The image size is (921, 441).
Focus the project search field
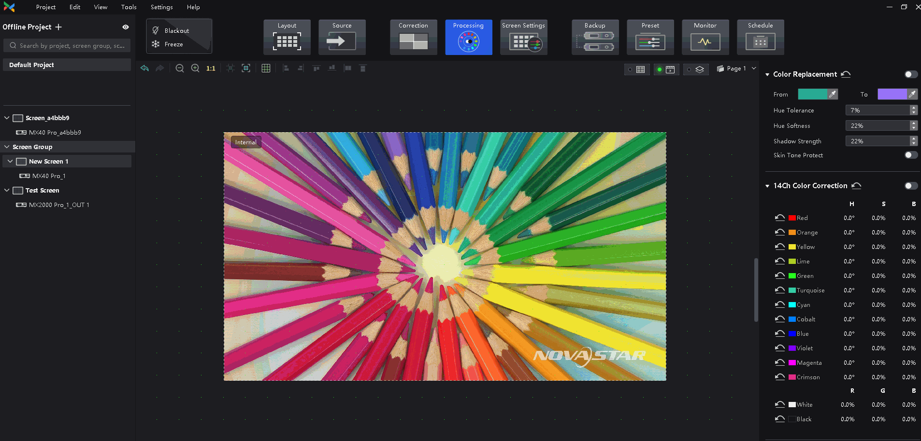[x=67, y=45]
